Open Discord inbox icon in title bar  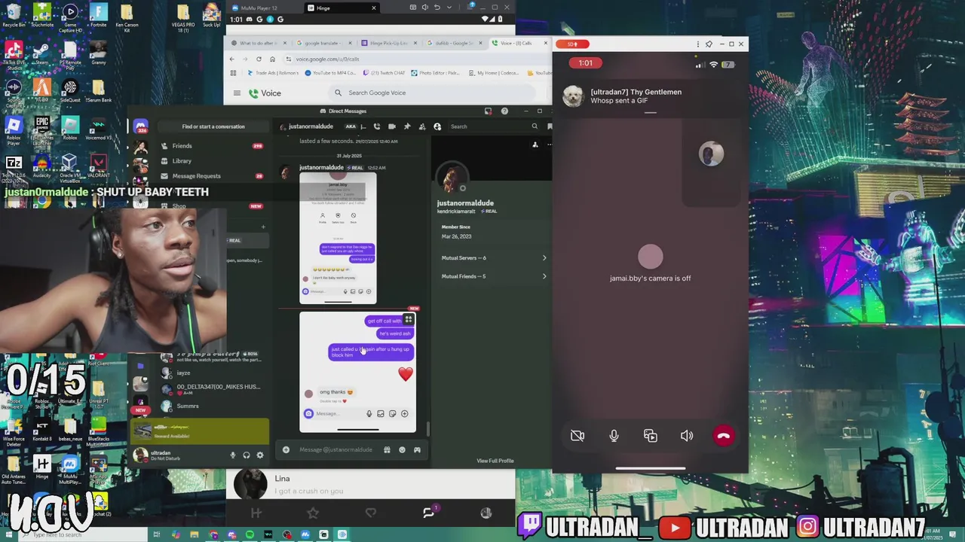(488, 111)
